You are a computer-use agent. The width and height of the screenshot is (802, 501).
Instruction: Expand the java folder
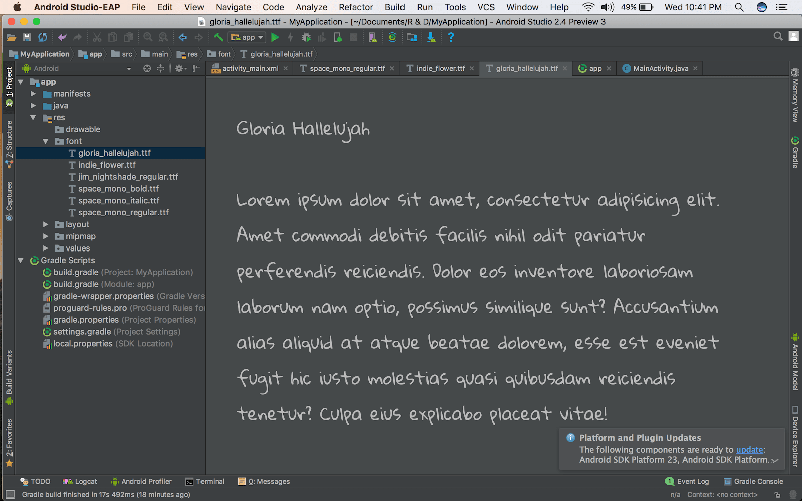pyautogui.click(x=33, y=106)
